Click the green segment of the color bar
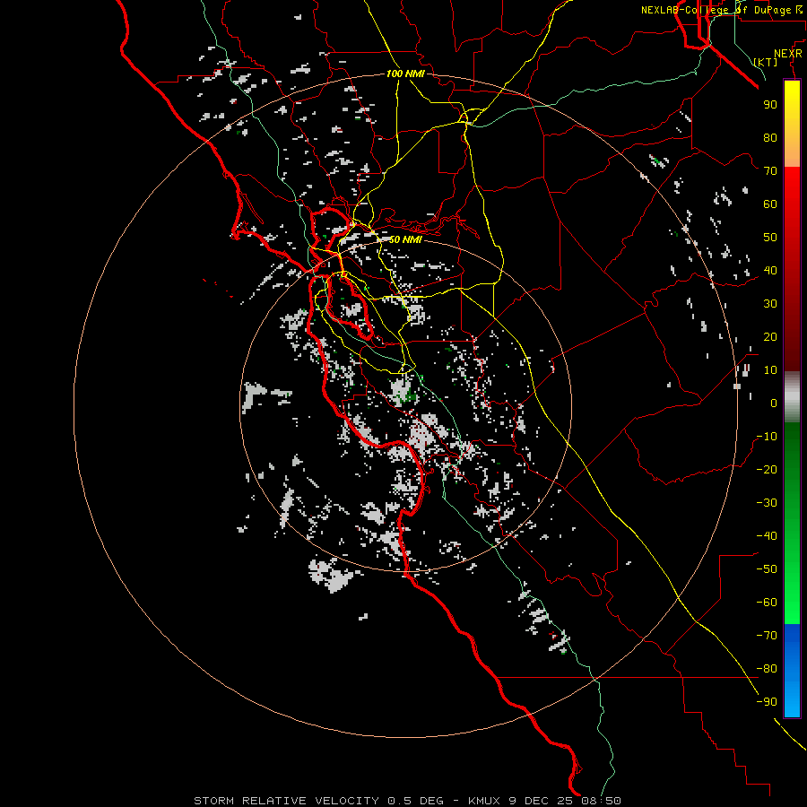The image size is (807, 807). coord(792,524)
